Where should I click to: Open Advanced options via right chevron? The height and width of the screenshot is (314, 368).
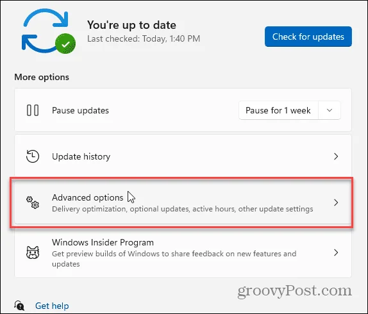[x=336, y=202]
